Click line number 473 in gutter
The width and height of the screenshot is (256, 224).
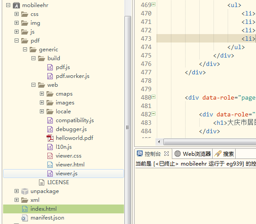[146, 39]
